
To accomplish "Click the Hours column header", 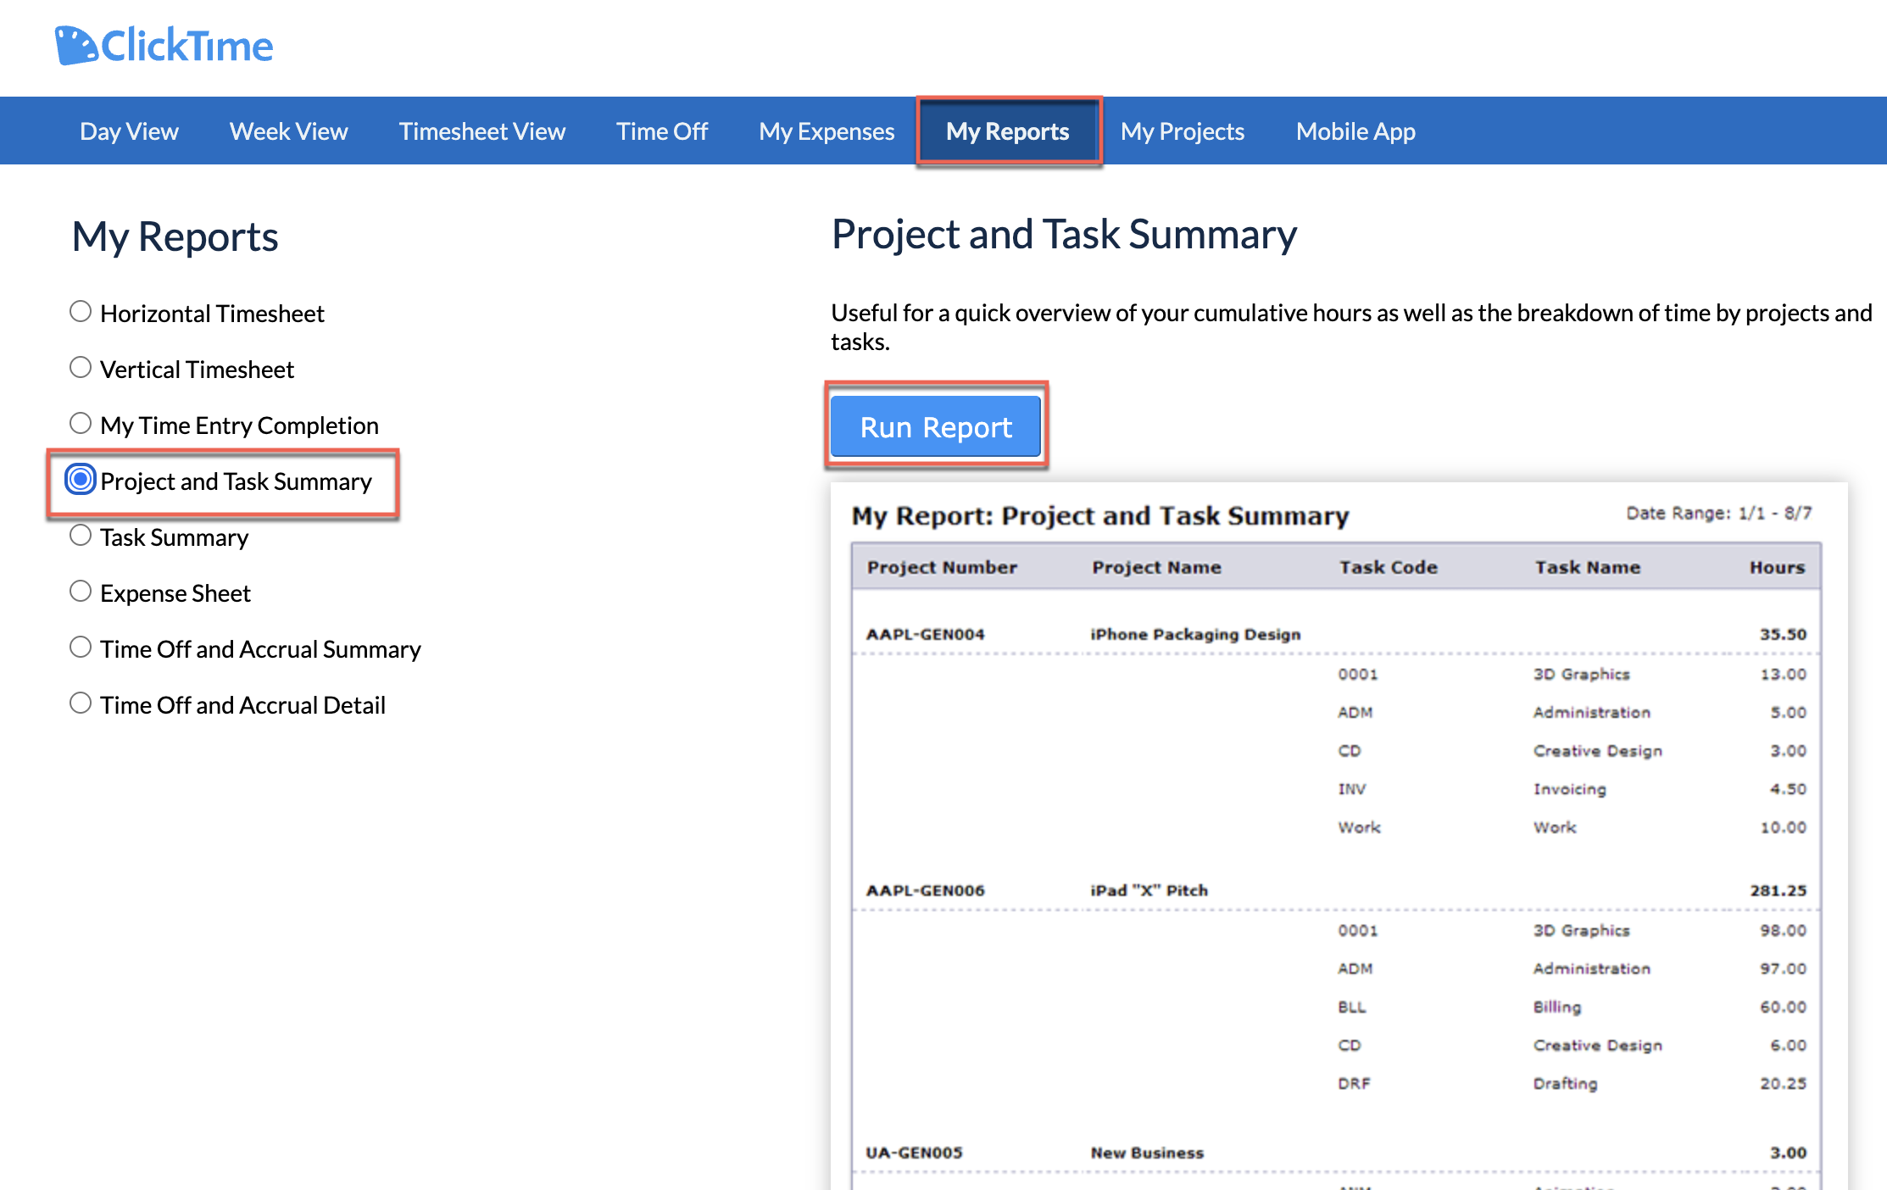I will (1777, 567).
